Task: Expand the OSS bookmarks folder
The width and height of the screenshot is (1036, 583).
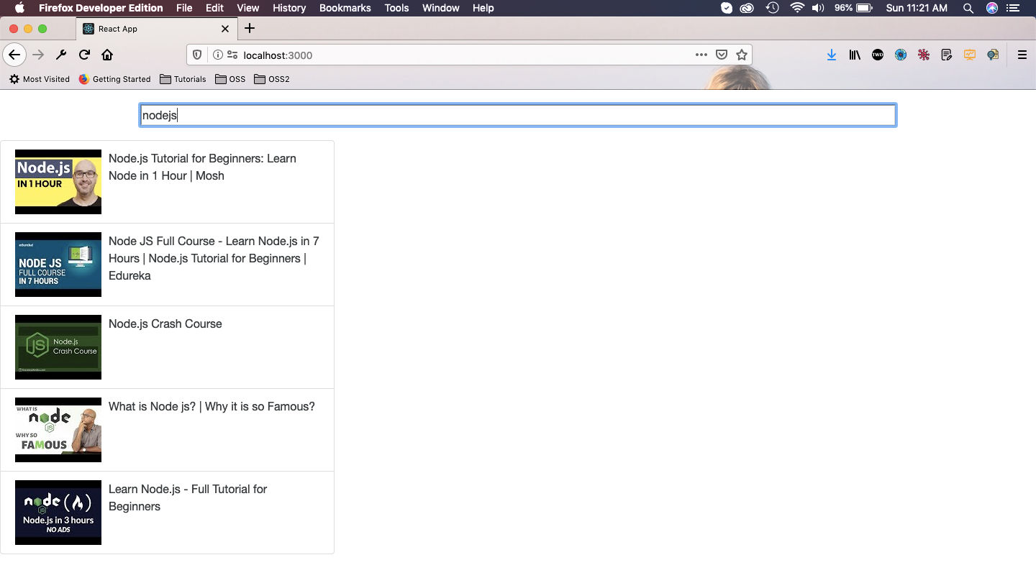Action: 230,79
